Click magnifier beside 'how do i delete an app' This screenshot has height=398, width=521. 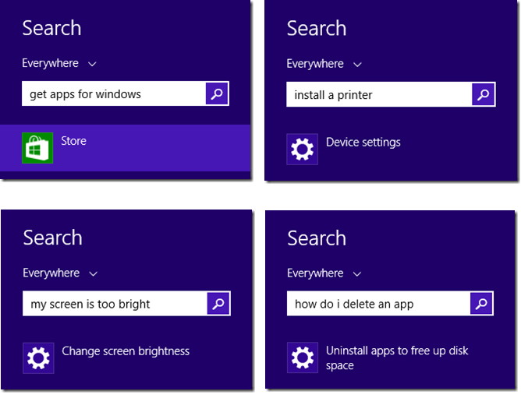(481, 304)
